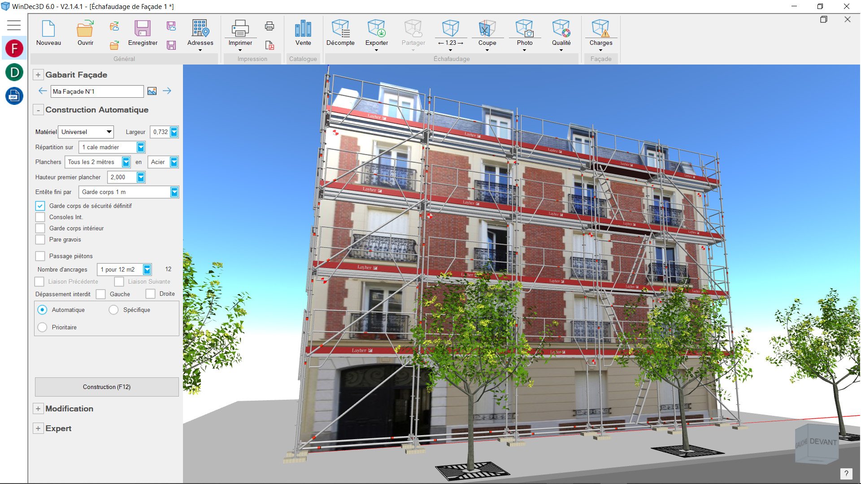This screenshot has height=484, width=861.
Task: Click the Charges façade icon
Action: (x=600, y=29)
